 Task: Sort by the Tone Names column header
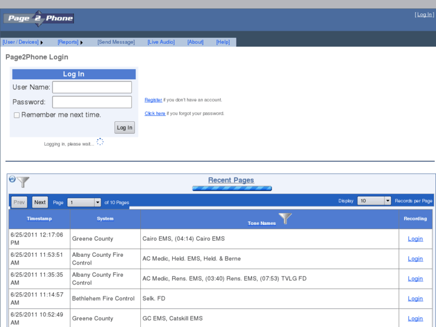coord(261,223)
